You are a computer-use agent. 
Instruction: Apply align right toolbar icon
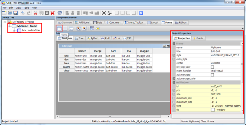coord(78,13)
